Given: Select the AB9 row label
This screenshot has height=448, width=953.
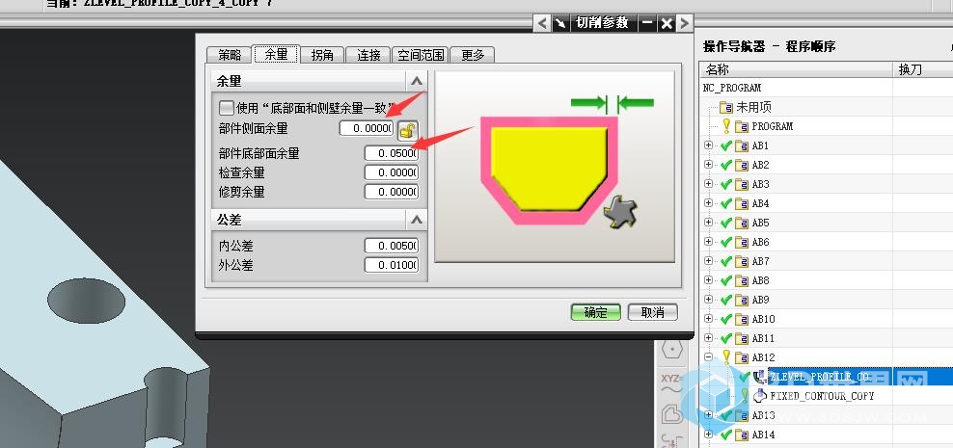Looking at the screenshot, I should [760, 300].
